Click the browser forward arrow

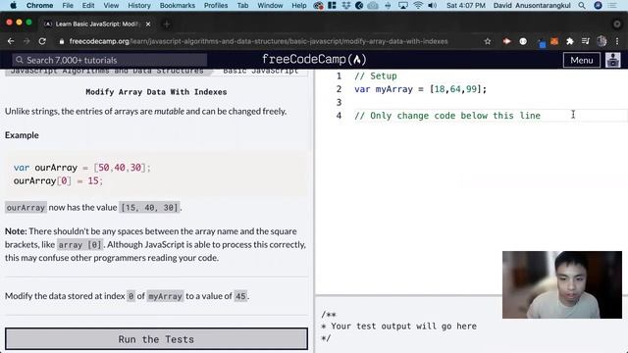tap(26, 41)
